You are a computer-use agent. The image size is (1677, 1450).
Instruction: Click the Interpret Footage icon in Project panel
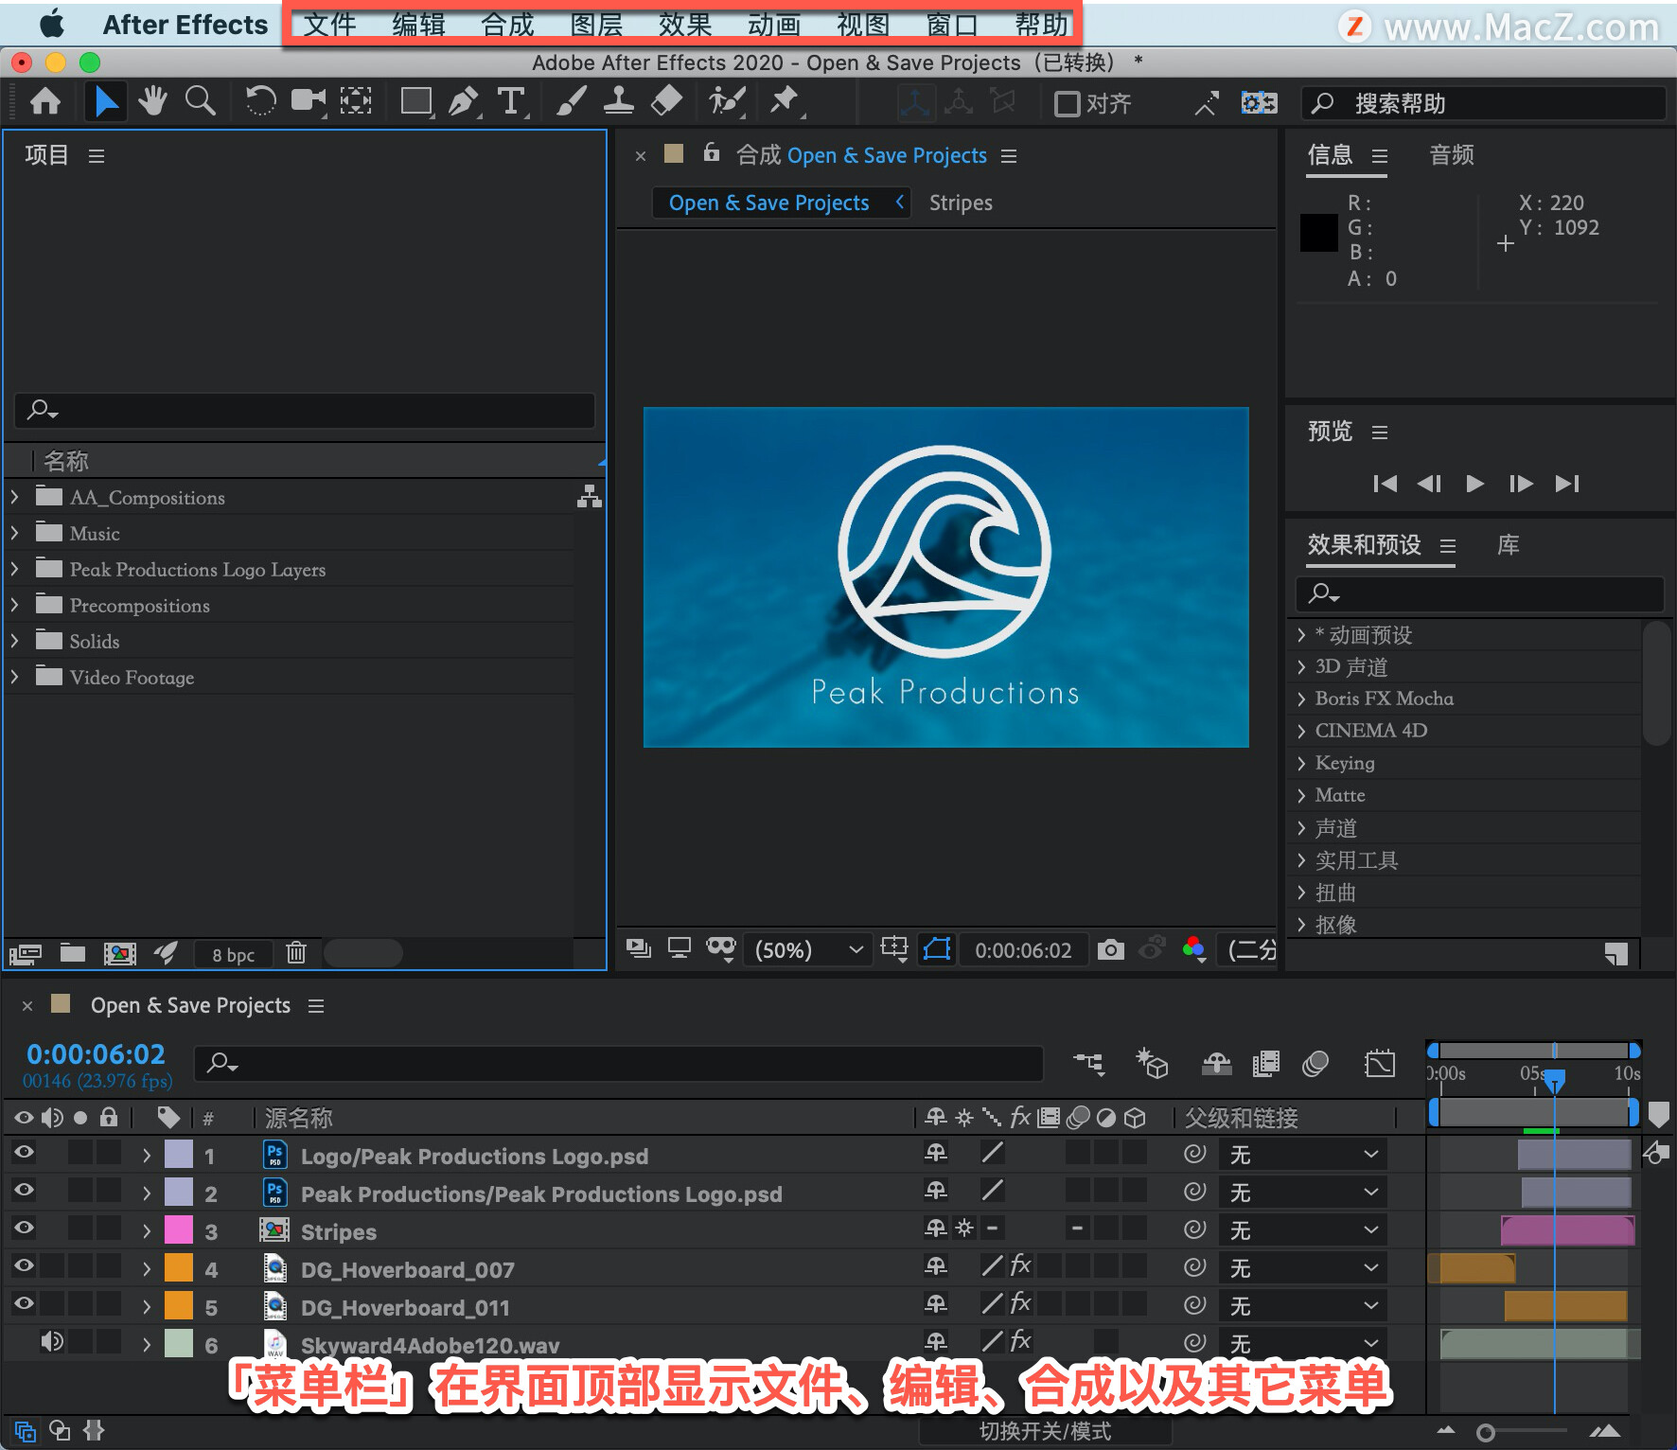(x=26, y=953)
